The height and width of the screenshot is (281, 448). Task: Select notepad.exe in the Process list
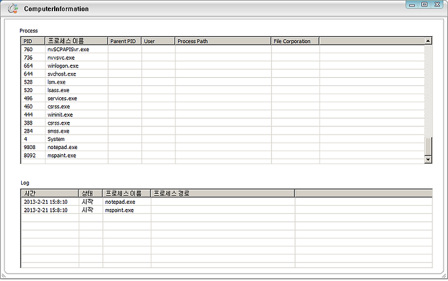click(223, 147)
